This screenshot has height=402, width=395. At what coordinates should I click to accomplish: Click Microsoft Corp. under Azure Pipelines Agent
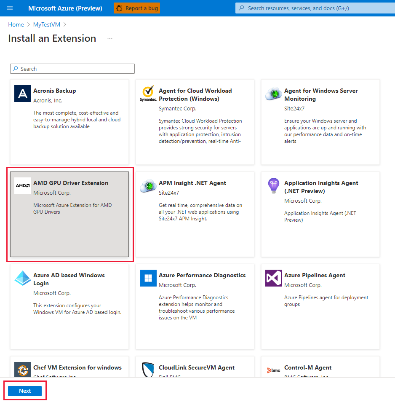click(x=303, y=285)
